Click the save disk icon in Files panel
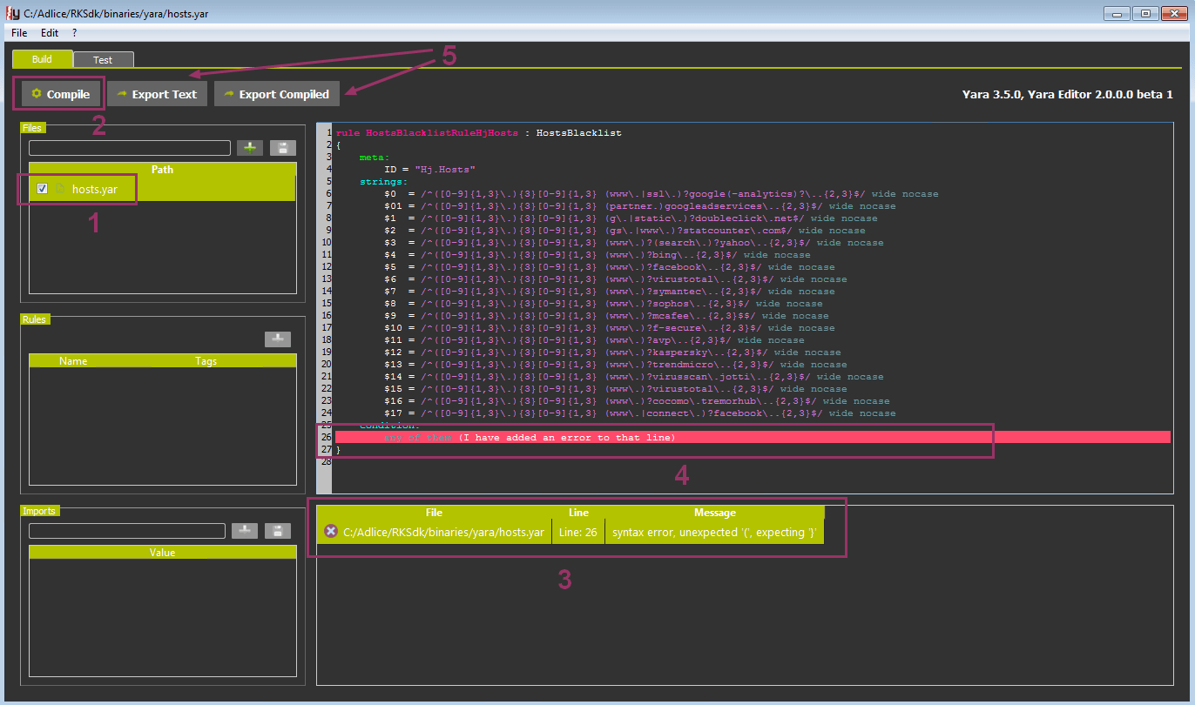 coord(283,148)
